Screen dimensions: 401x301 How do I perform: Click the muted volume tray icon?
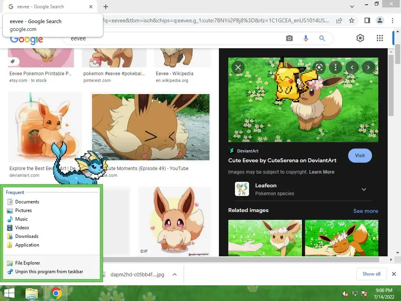click(345, 294)
